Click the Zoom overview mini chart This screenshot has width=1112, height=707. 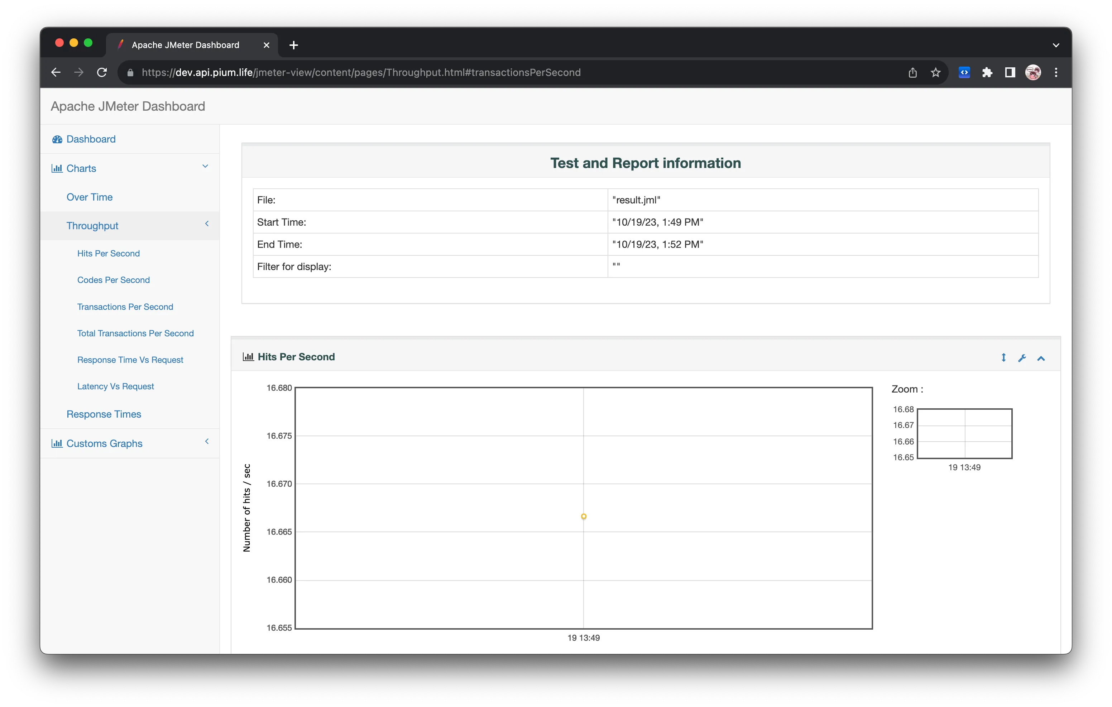click(964, 433)
